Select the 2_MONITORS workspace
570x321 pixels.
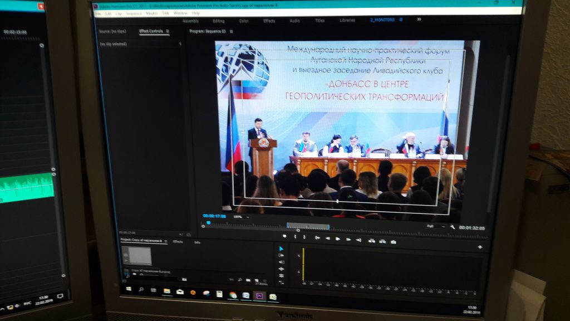[382, 20]
